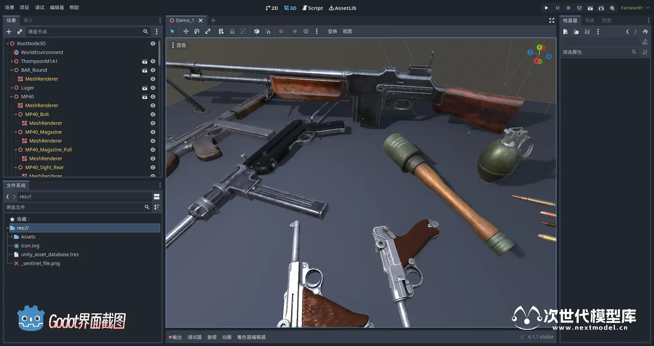Click the sun preview light icon
The image size is (654, 346).
coord(295,31)
